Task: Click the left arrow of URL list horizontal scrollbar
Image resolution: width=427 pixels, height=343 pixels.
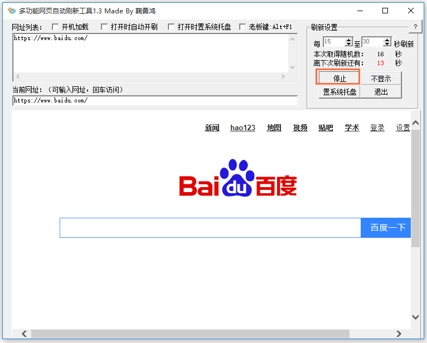Action: [18, 77]
